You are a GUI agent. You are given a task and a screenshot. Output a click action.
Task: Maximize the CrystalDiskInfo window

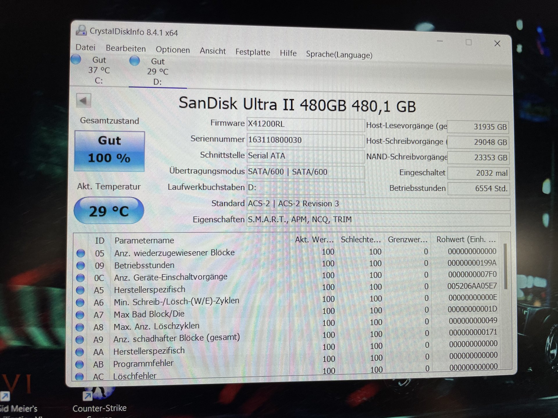point(468,42)
